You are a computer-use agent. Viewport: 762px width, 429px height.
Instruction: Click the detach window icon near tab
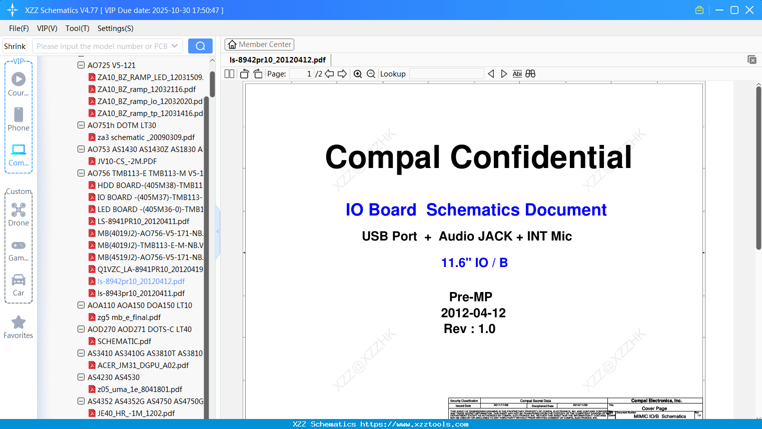752,59
